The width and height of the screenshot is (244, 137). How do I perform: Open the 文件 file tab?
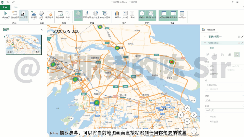pyautogui.click(x=5, y=7)
